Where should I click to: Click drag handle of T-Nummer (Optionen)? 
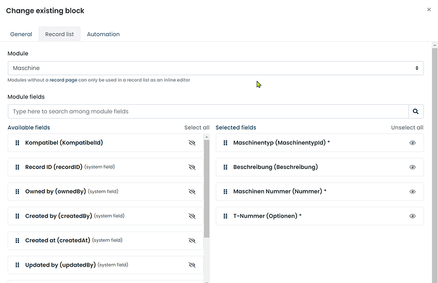pyautogui.click(x=225, y=216)
